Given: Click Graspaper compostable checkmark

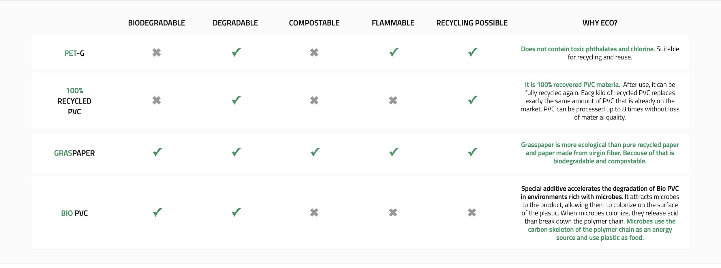Looking at the screenshot, I should tap(315, 152).
